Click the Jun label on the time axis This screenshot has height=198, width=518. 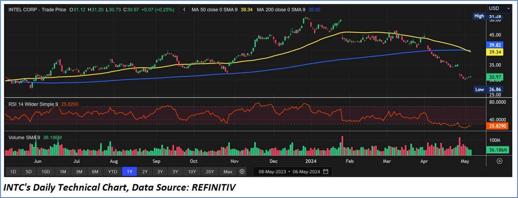pos(38,161)
